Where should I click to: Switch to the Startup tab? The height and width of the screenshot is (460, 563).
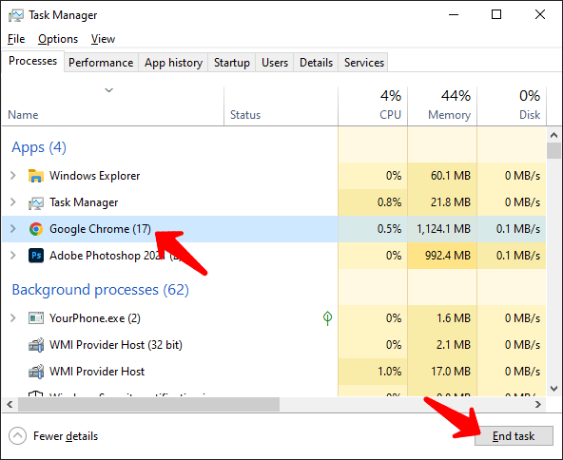232,63
